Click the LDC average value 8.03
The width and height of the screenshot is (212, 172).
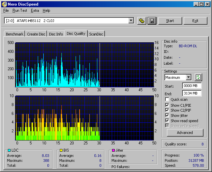click(x=45, y=156)
